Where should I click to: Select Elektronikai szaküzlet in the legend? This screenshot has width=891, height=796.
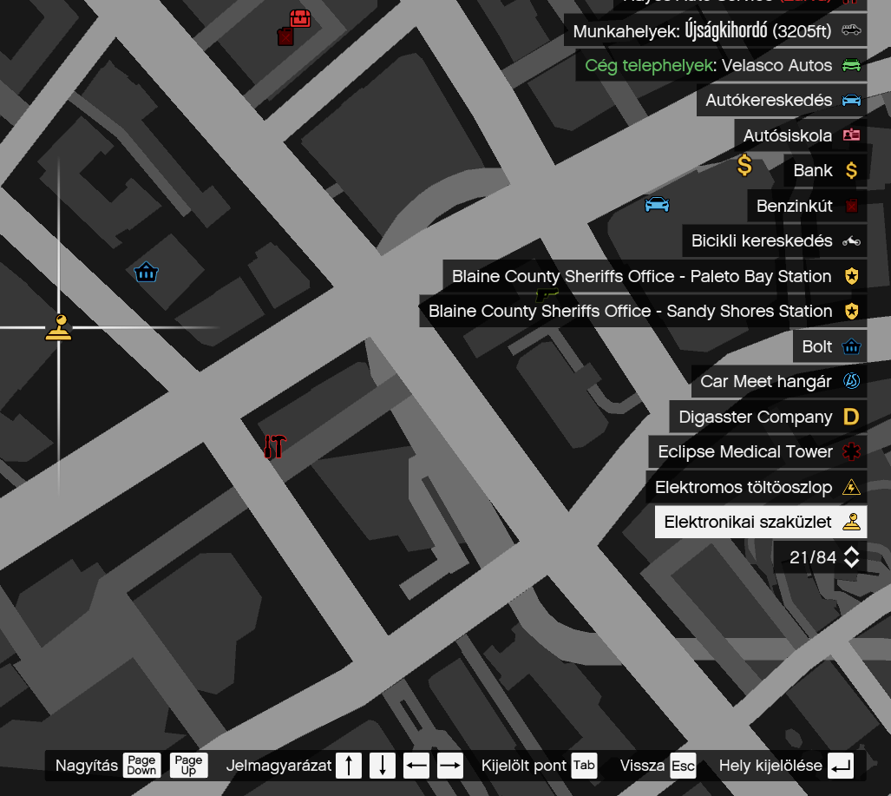click(760, 522)
